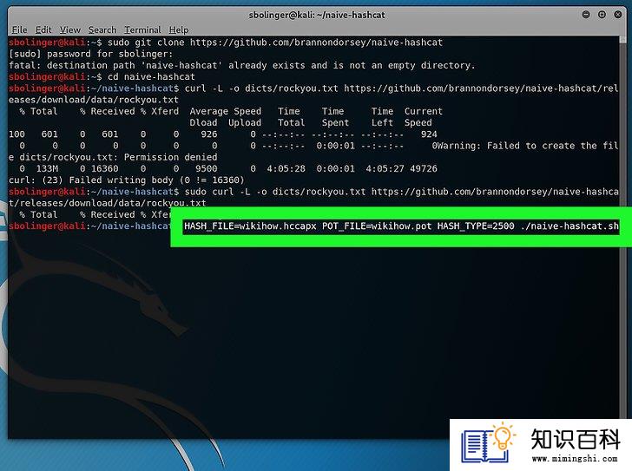
Task: Click the last sbolinger@kali prompt
Action: pos(89,226)
